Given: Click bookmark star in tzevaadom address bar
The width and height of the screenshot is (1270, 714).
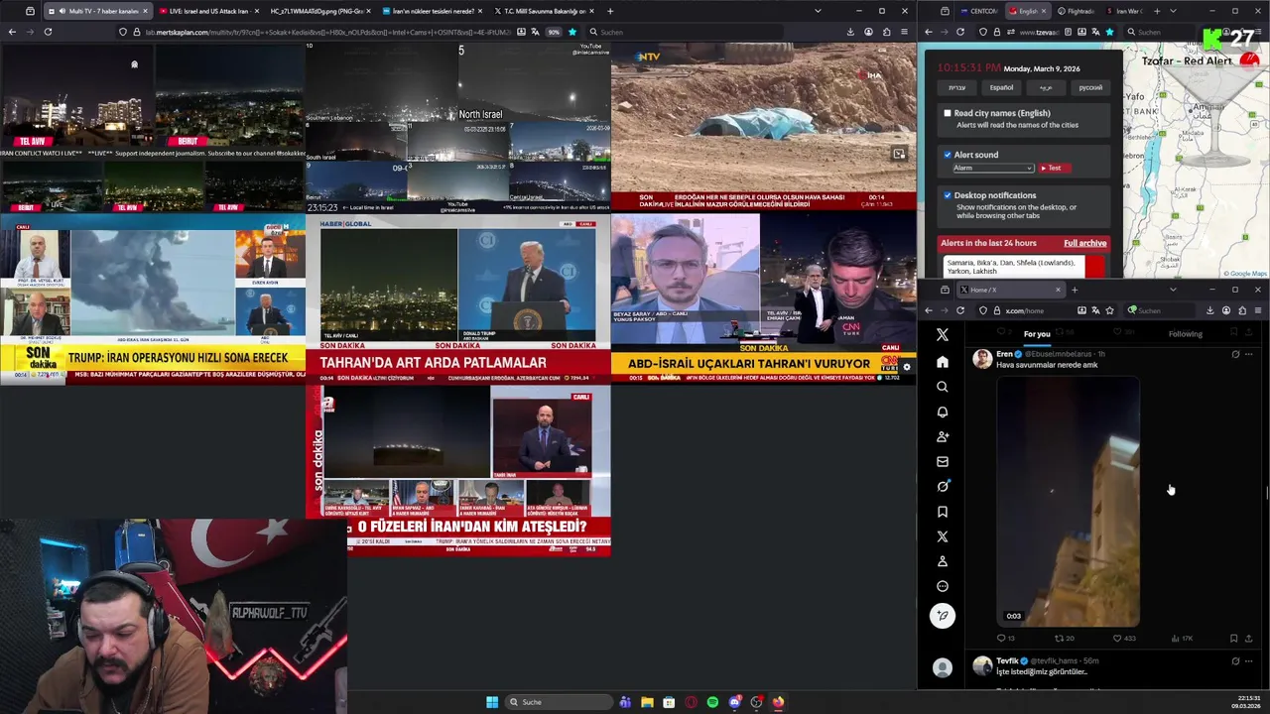Looking at the screenshot, I should point(1109,32).
